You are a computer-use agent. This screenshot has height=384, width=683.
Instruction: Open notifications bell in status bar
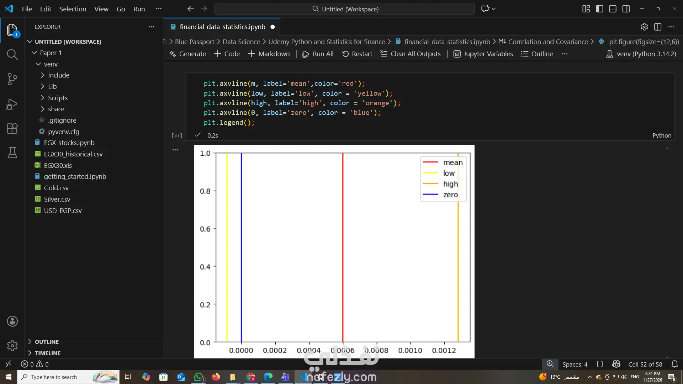(x=674, y=364)
